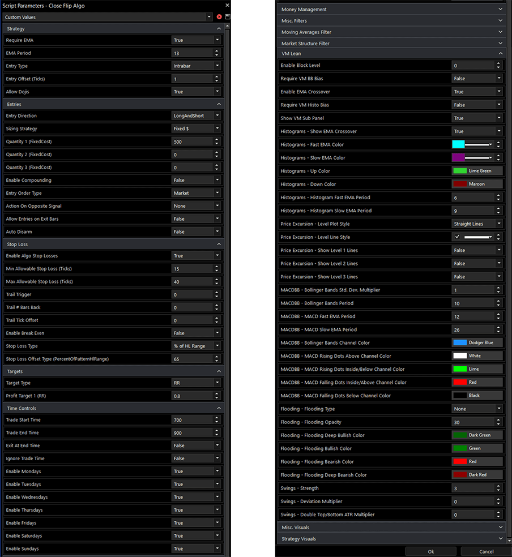Decrease Quantity 1 (FixedCost) with down arrow
Viewport: 512px width, 557px height.
tap(217, 144)
